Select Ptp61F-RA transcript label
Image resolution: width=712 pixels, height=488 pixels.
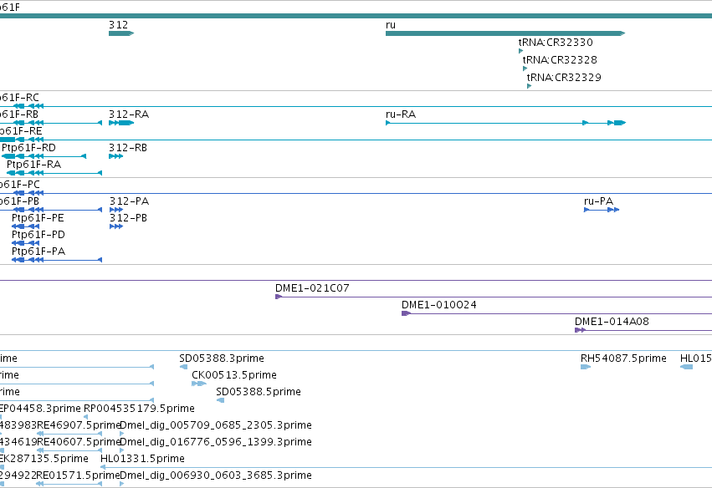[x=33, y=165]
